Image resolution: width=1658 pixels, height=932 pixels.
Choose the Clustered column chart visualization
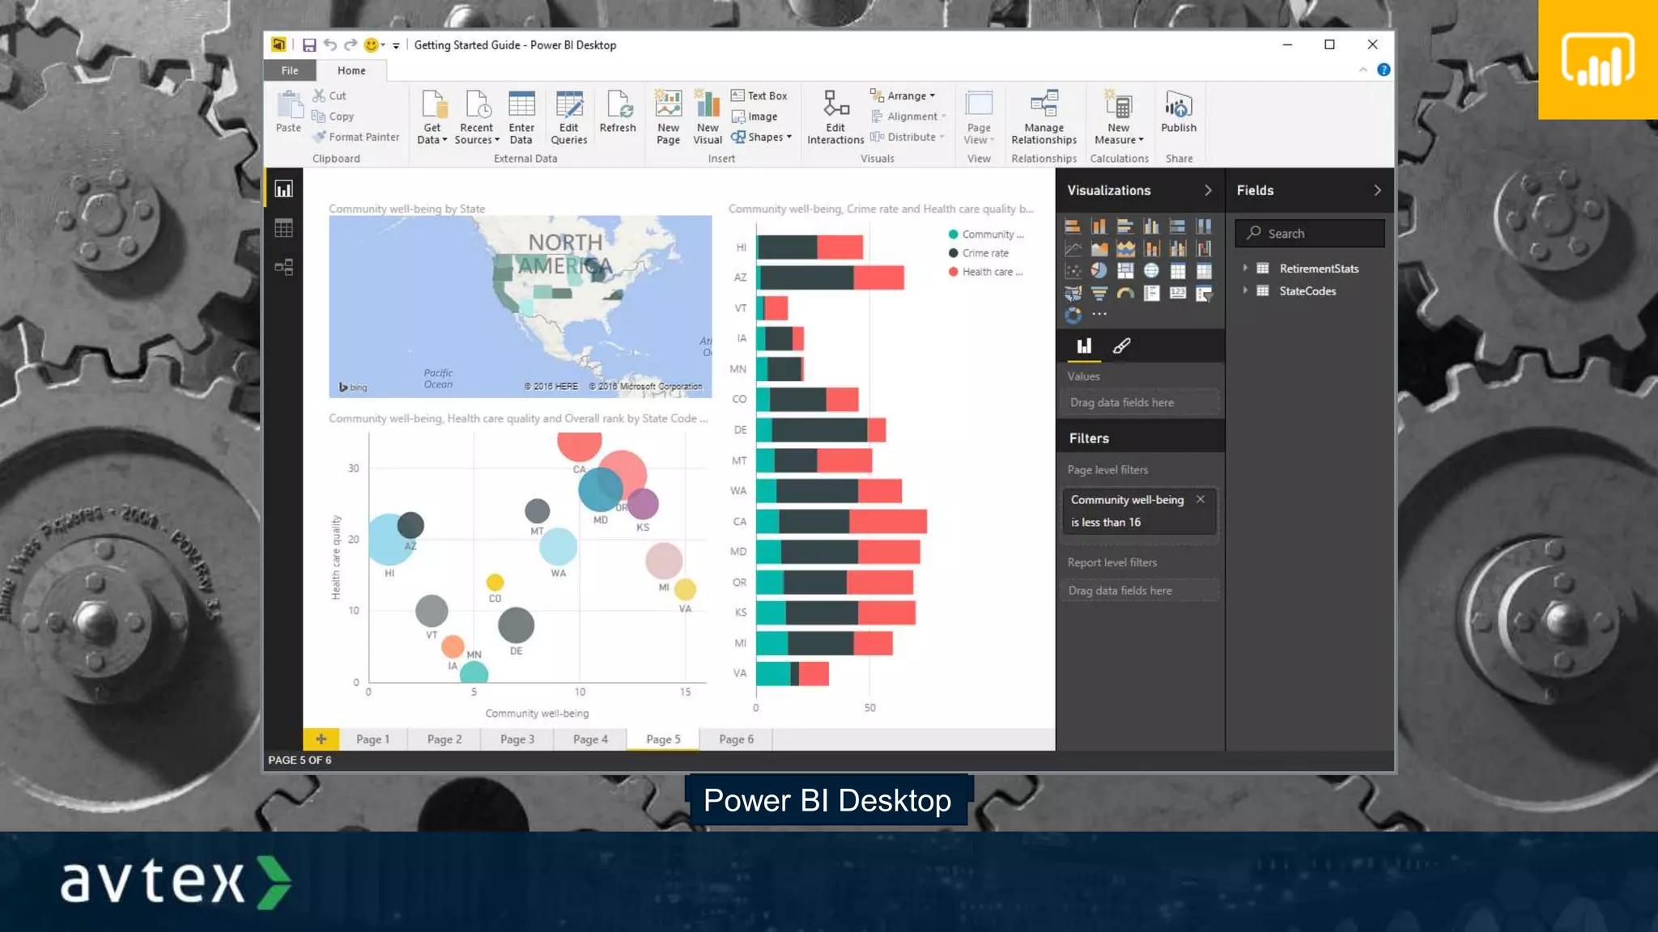(x=1151, y=227)
